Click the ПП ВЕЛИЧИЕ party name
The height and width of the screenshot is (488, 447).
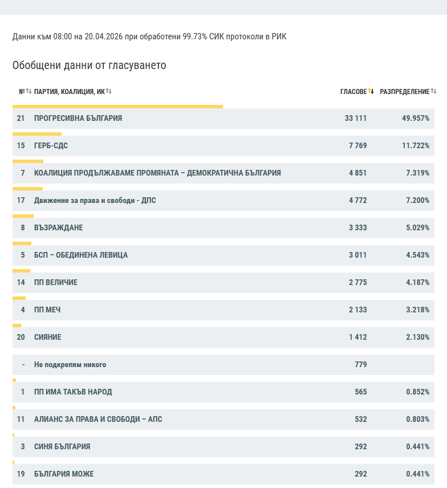point(56,283)
